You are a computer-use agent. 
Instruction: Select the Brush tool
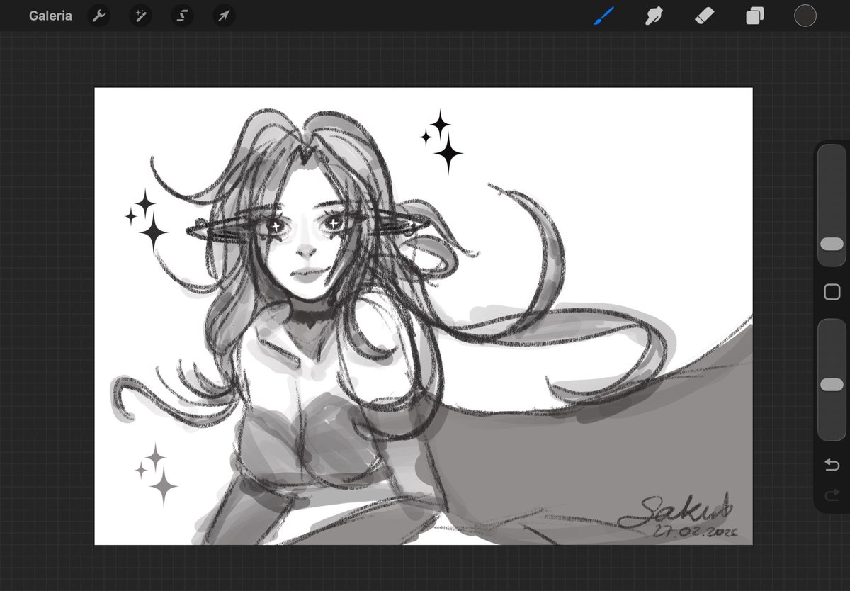(604, 16)
